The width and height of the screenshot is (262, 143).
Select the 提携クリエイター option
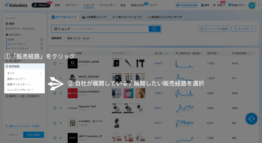pos(17,84)
